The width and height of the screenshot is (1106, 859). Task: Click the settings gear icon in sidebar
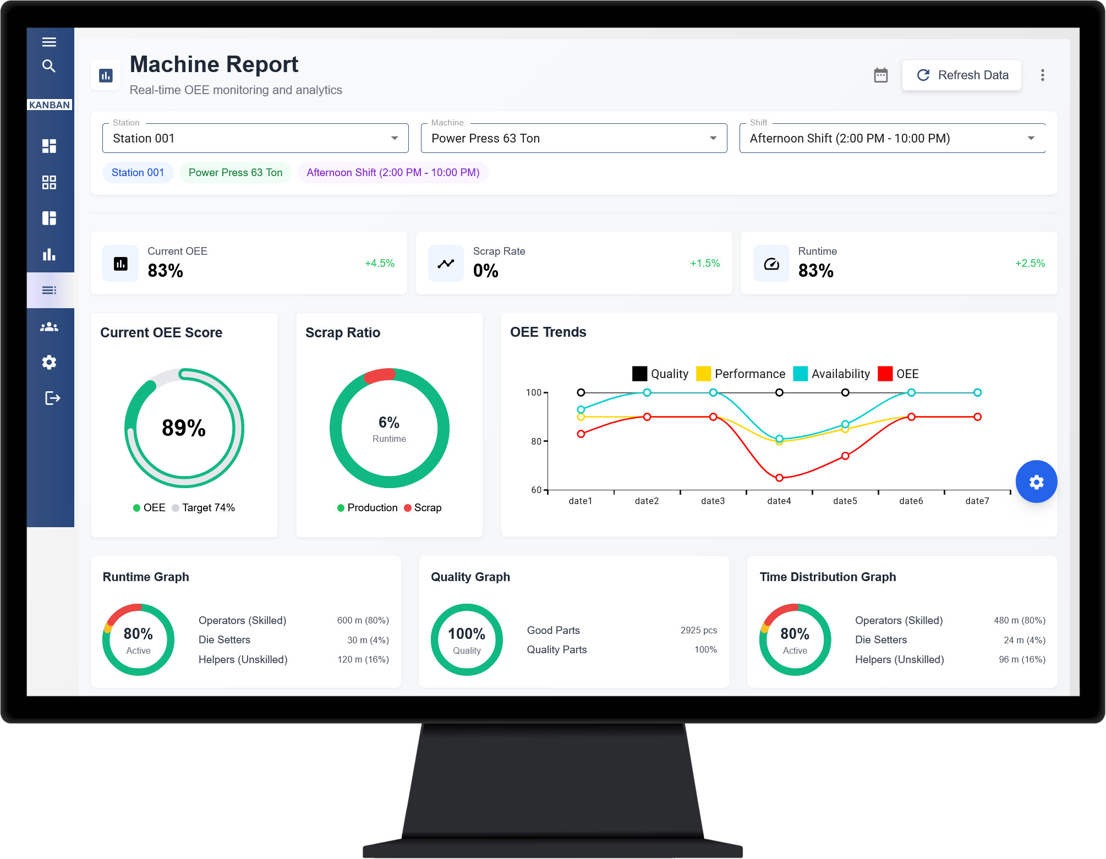tap(50, 363)
